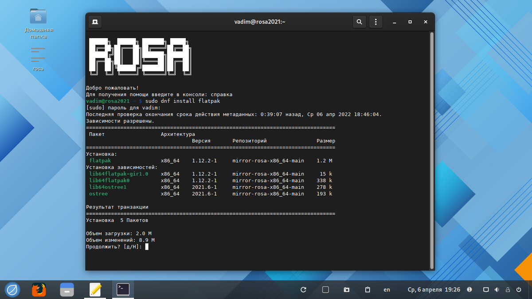Launch Firefox from the taskbar
Image resolution: width=532 pixels, height=299 pixels.
click(39, 290)
